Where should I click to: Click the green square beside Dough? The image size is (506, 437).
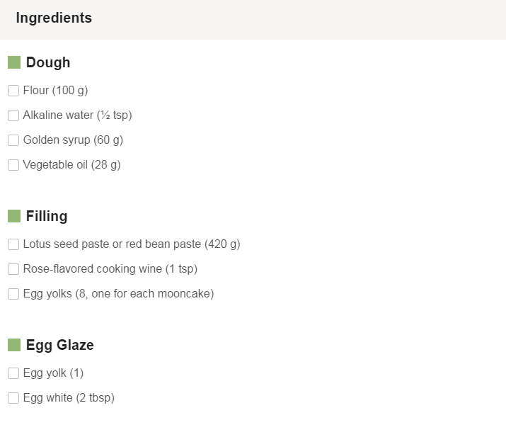pyautogui.click(x=14, y=62)
